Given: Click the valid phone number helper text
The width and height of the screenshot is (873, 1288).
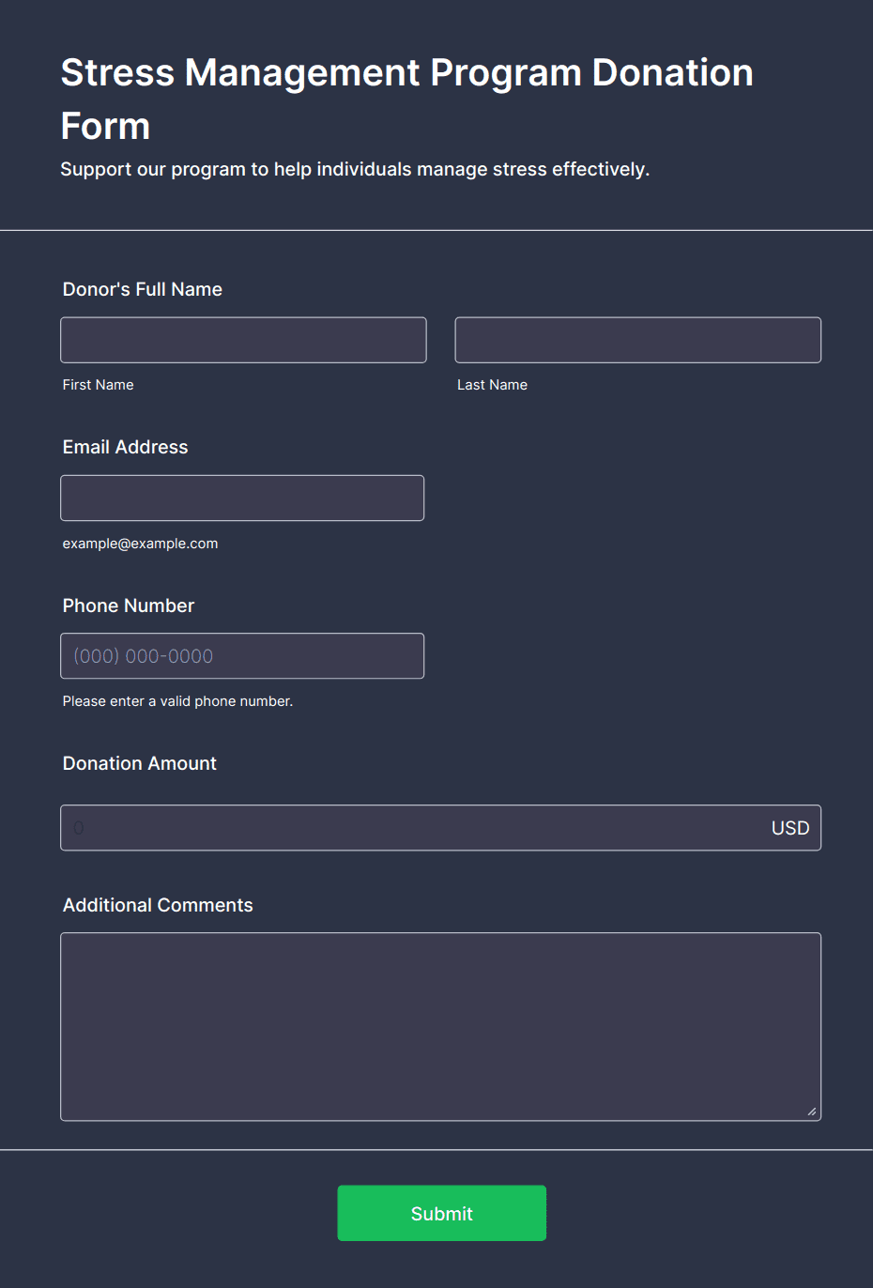Looking at the screenshot, I should [x=176, y=700].
